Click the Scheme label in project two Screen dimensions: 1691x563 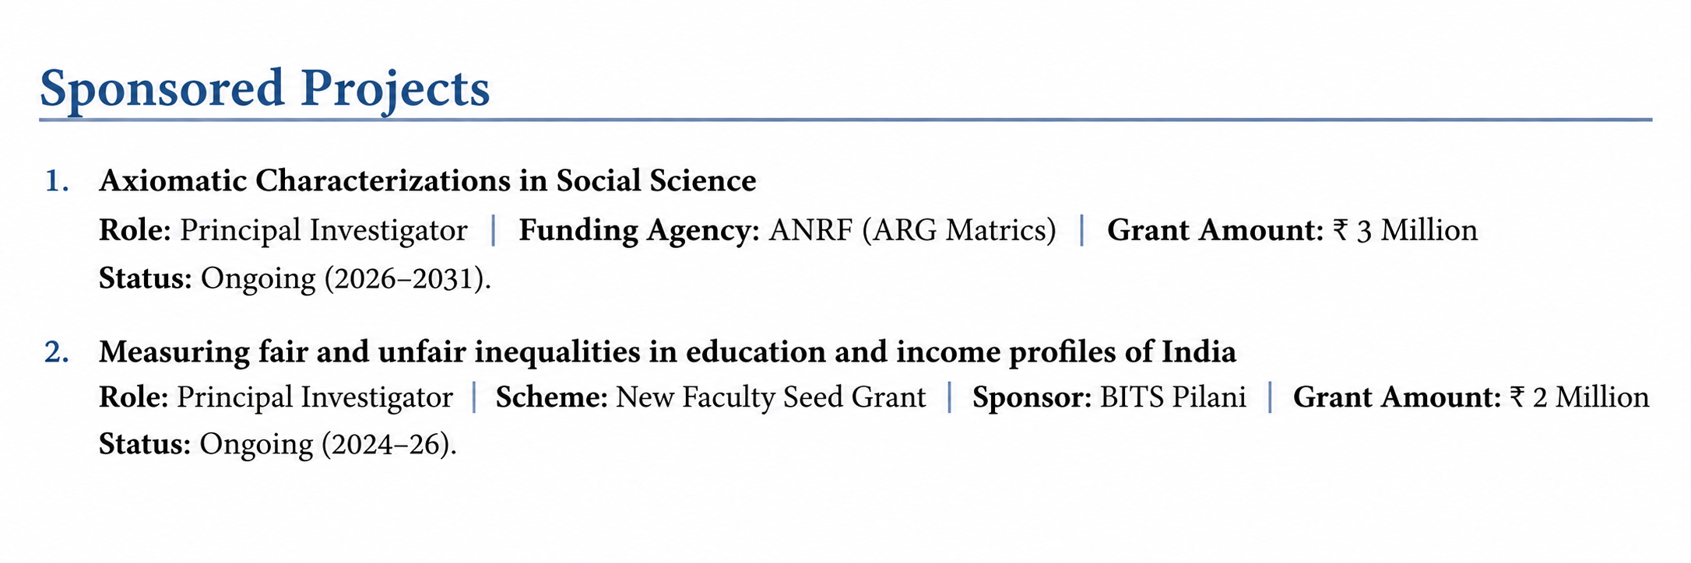pyautogui.click(x=552, y=397)
